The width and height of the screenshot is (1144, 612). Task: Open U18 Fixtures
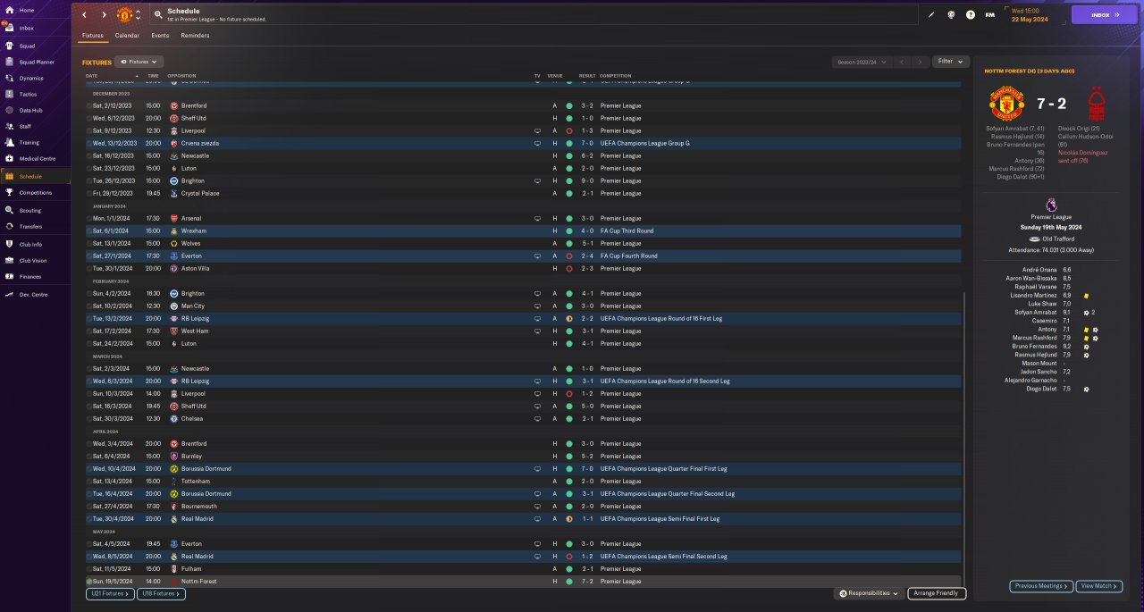(x=161, y=593)
